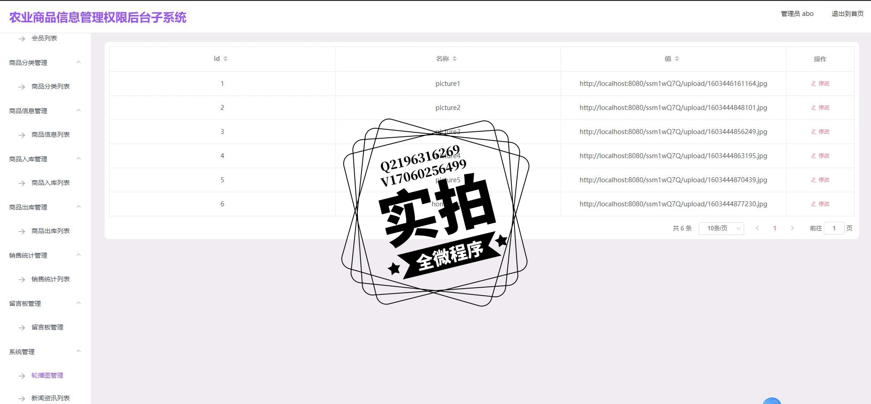The image size is (871, 404).
Task: Click arrow icon beside 销售统计列表
Action: pyautogui.click(x=21, y=279)
